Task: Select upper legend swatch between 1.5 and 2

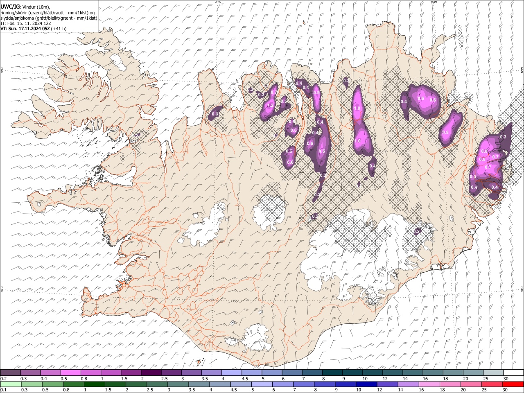Action: pyautogui.click(x=131, y=373)
